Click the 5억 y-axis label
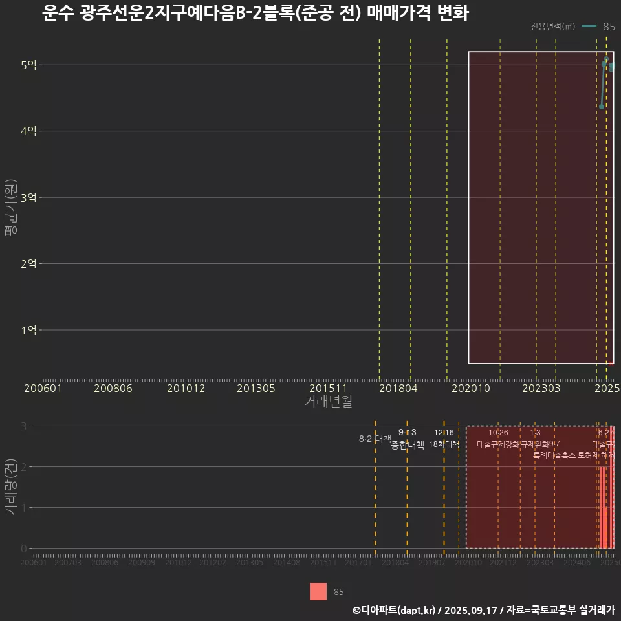The image size is (621, 621). (x=28, y=65)
